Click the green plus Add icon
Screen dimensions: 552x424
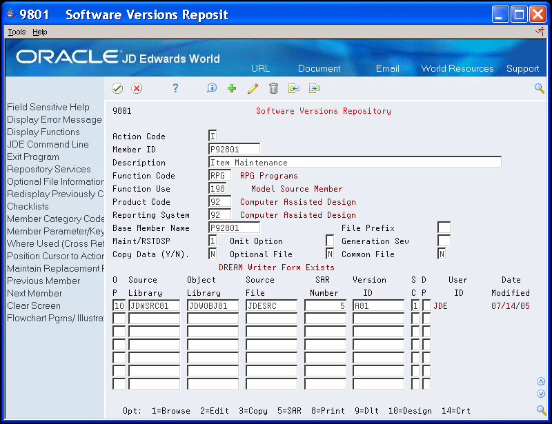pos(232,88)
